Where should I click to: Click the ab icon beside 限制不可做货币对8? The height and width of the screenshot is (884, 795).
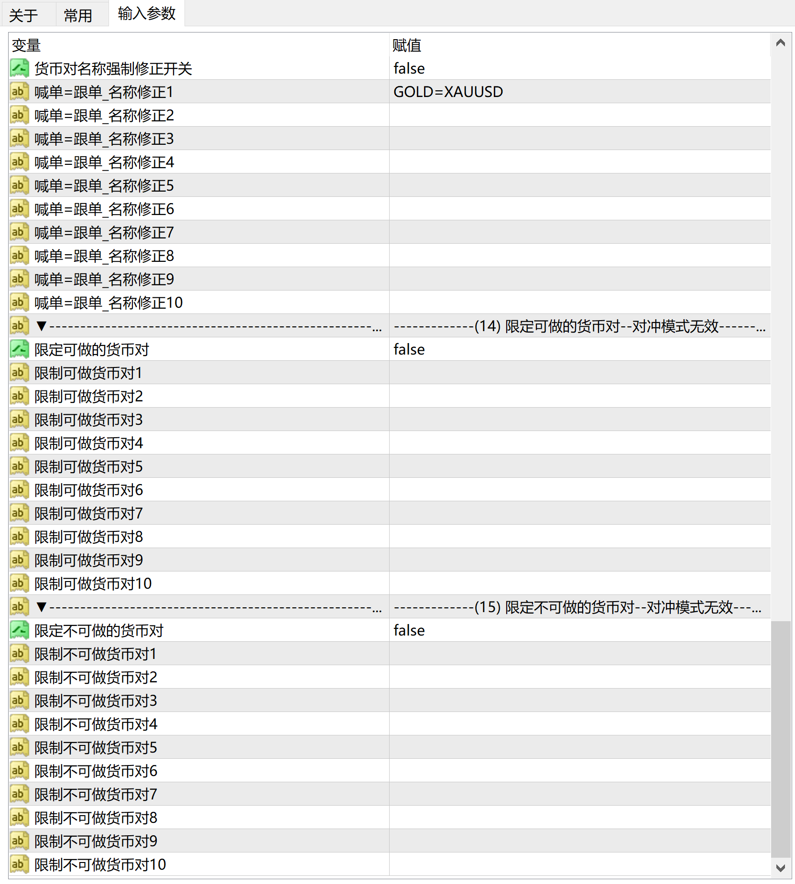coord(19,818)
